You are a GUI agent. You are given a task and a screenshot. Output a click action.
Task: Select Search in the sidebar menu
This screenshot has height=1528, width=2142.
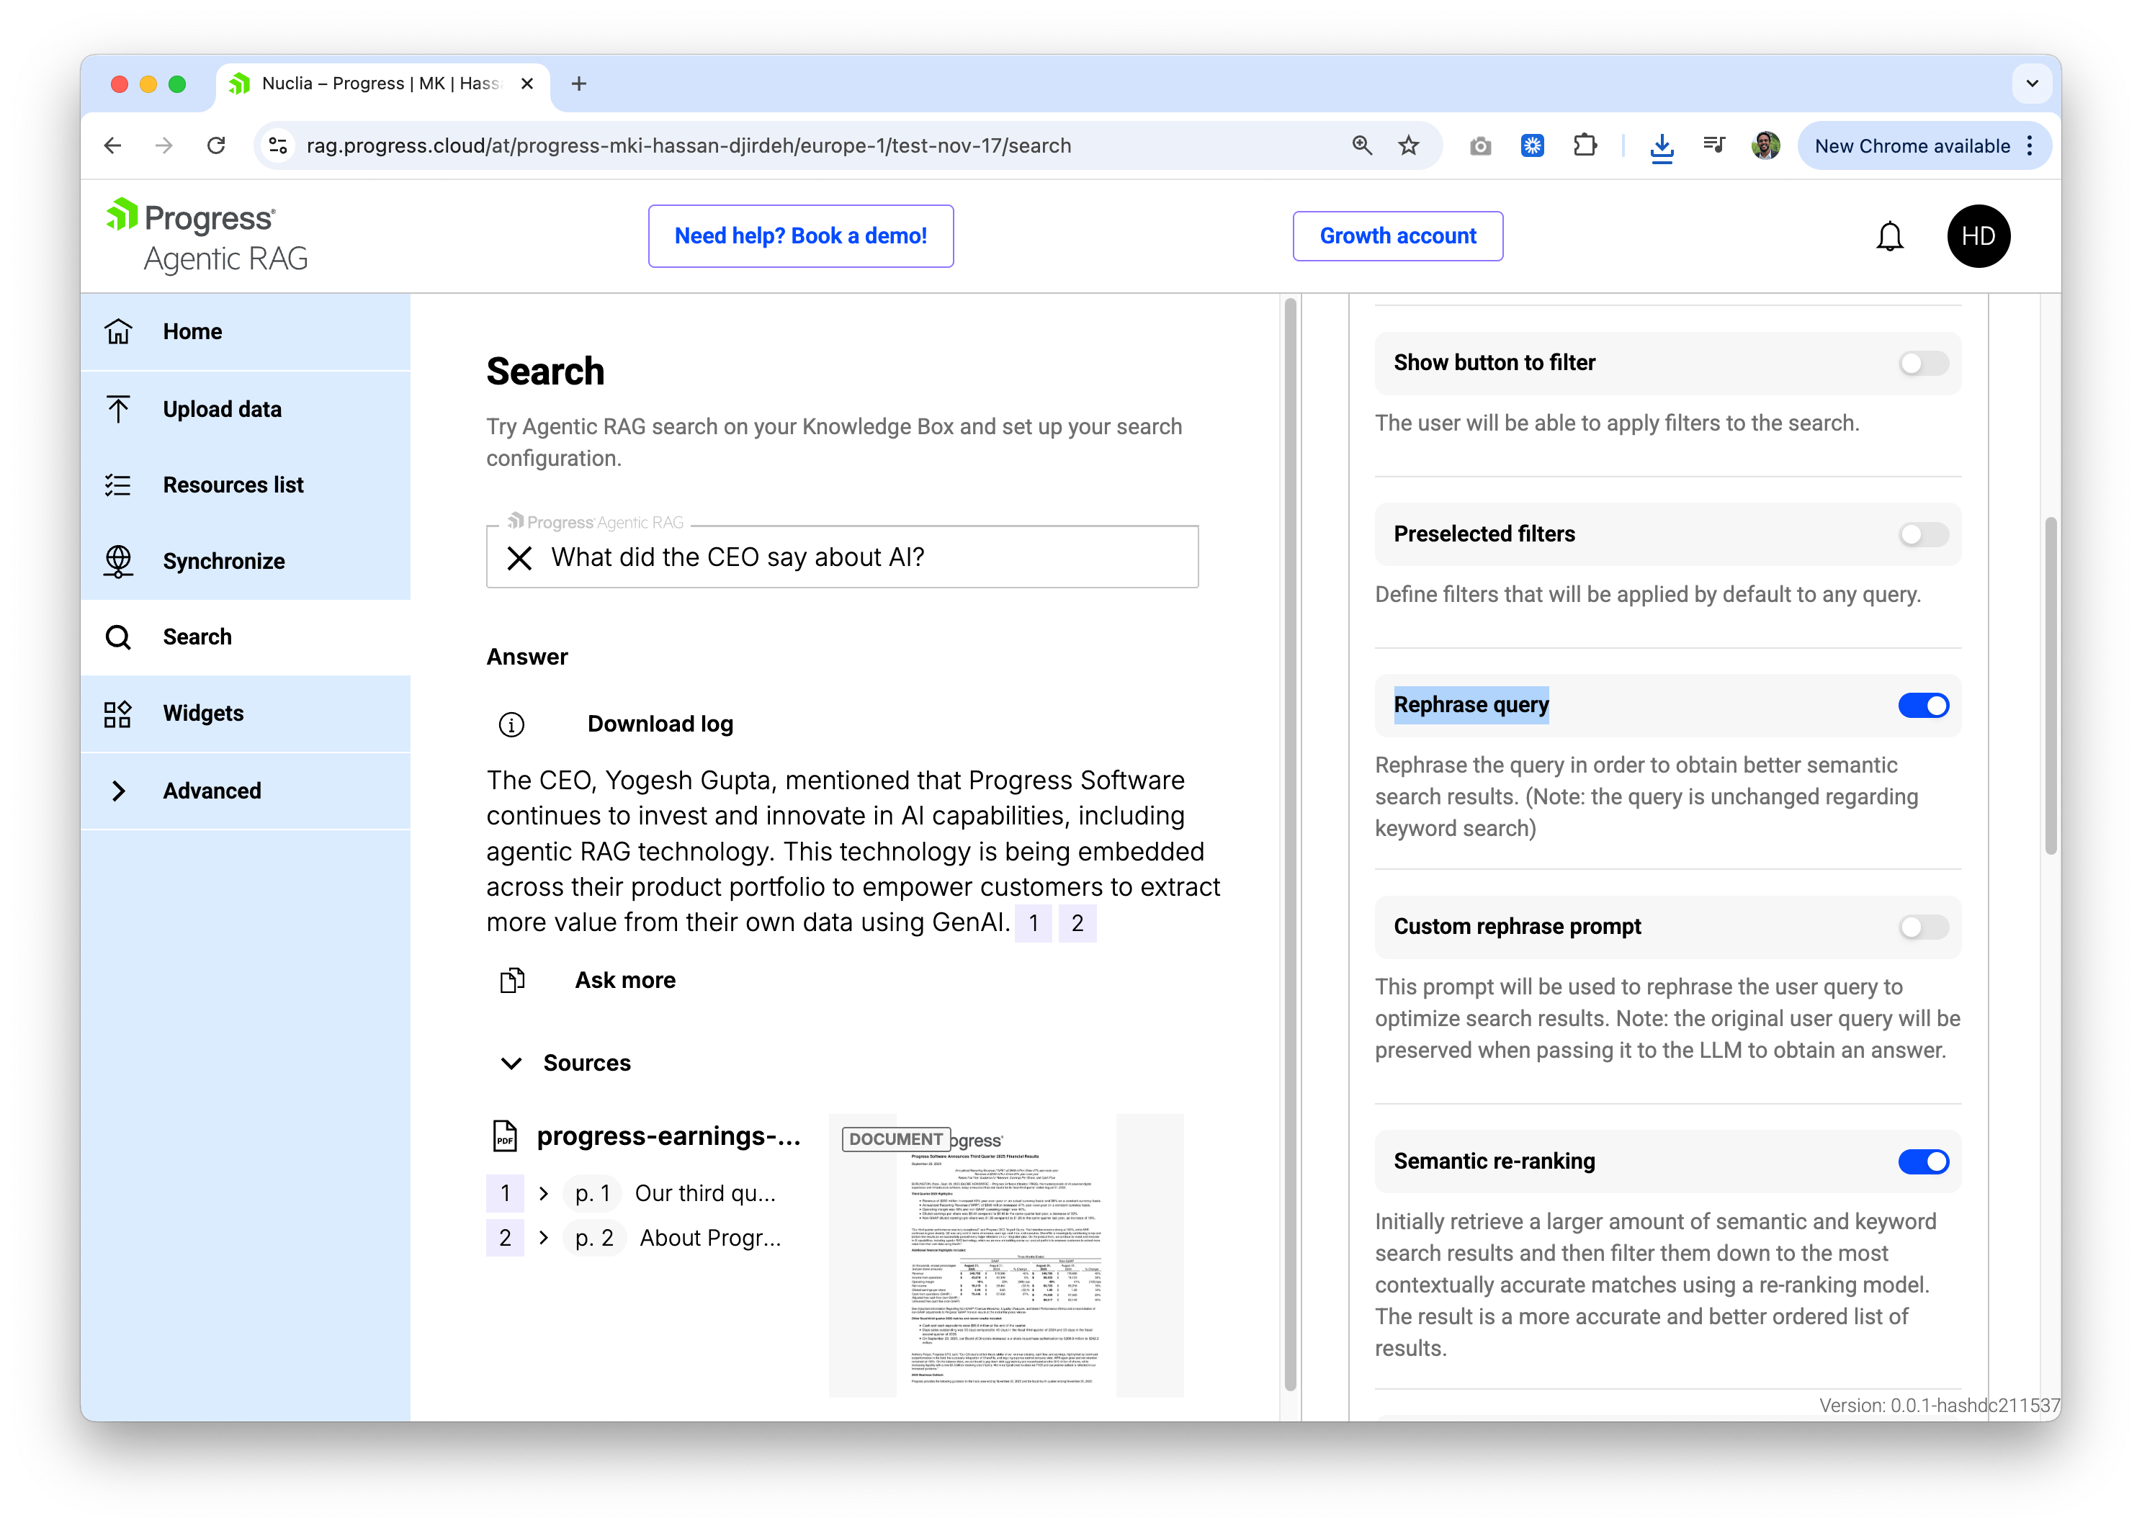coord(197,636)
